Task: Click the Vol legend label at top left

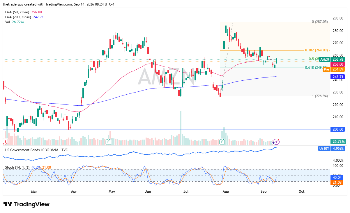Action: tap(8, 22)
